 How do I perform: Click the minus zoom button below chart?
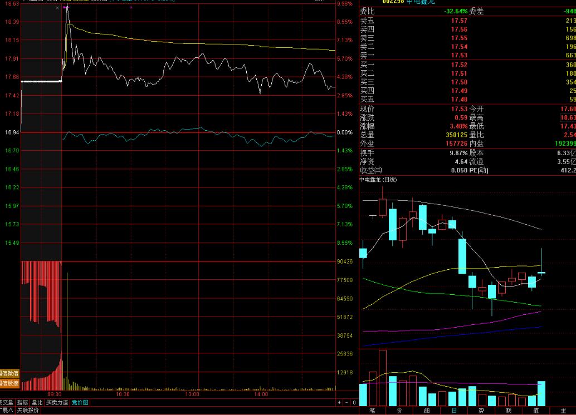pyautogui.click(x=346, y=403)
